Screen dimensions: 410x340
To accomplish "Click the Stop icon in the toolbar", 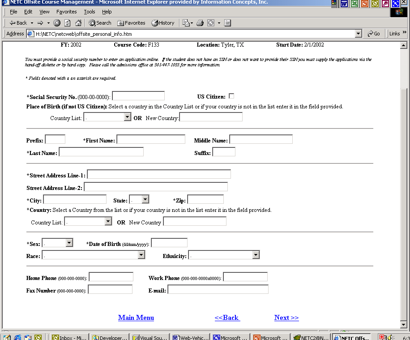I will [x=57, y=23].
